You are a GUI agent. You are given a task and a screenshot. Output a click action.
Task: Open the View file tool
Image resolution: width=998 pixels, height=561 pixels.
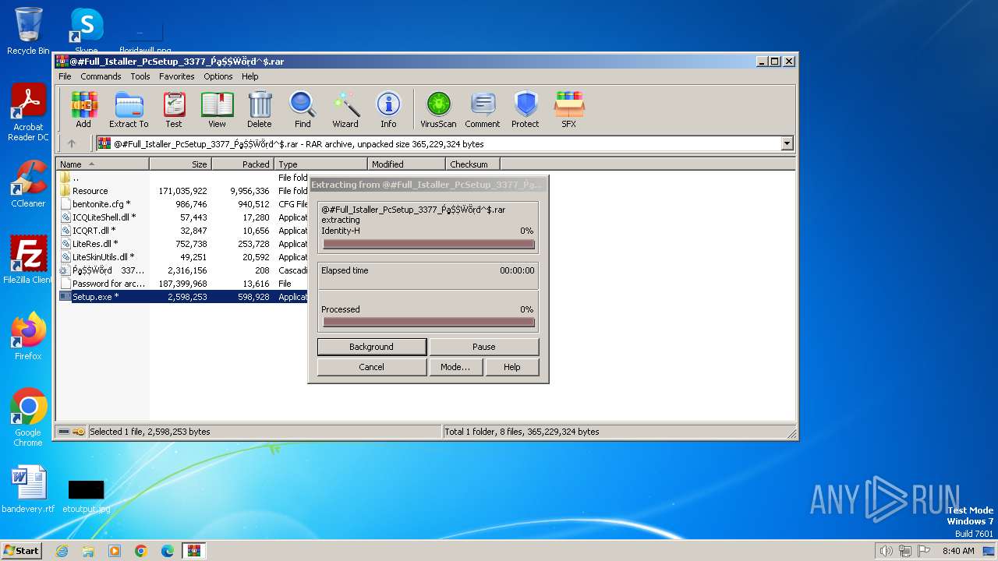(217, 109)
